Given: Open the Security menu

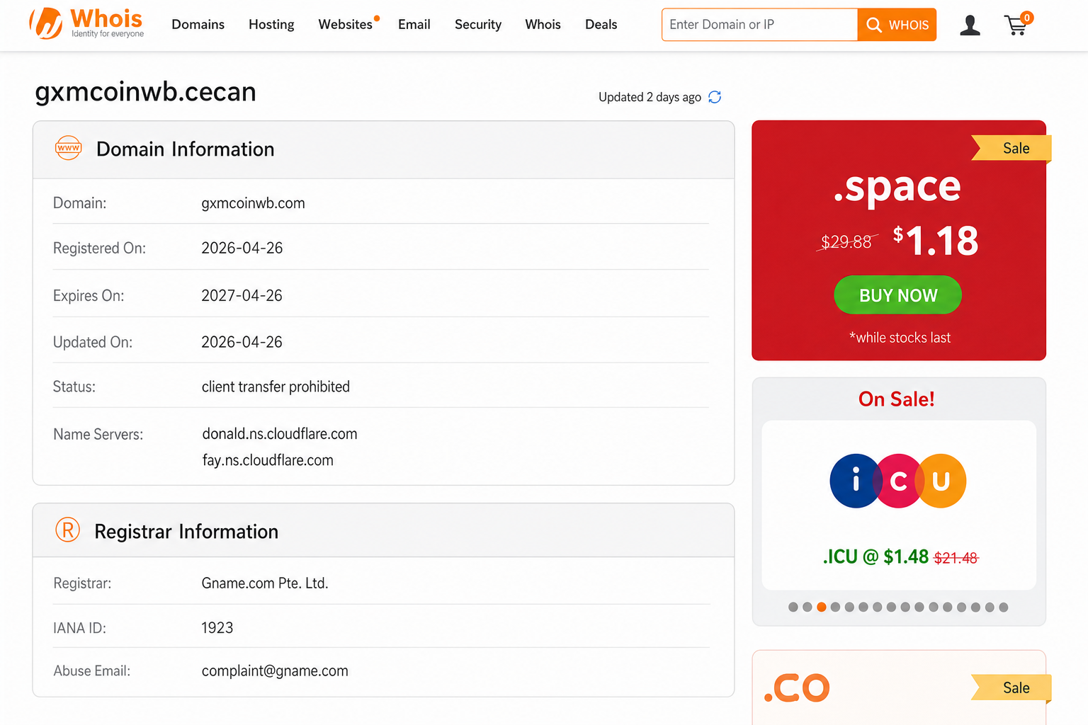Looking at the screenshot, I should click(x=478, y=25).
